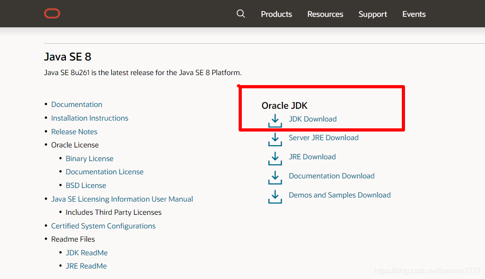Click the Readme Files list item
This screenshot has width=485, height=279.
pos(73,239)
